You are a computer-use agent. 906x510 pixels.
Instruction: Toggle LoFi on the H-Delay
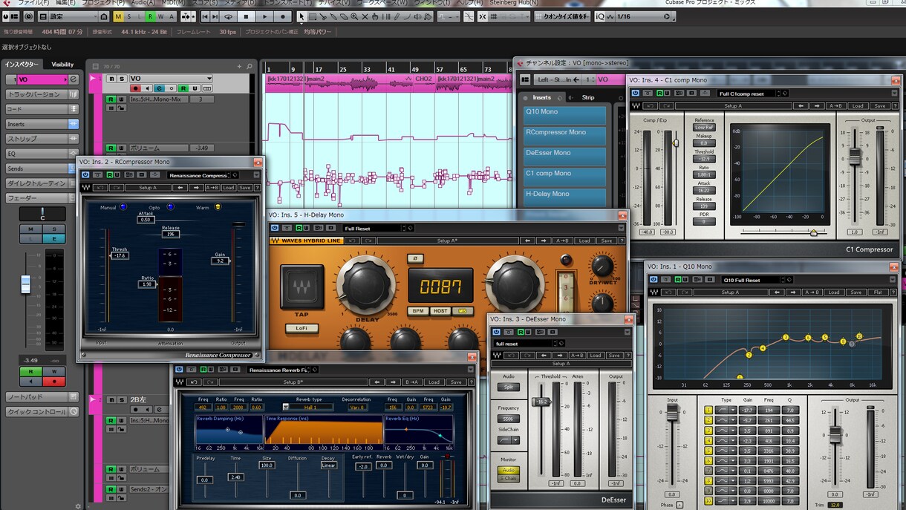click(x=302, y=327)
